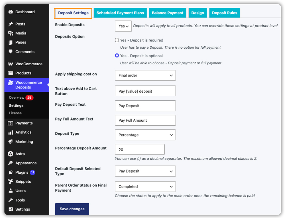The image size is (285, 218).
Task: Click the Pages icon in sidebar
Action: (x=11, y=42)
